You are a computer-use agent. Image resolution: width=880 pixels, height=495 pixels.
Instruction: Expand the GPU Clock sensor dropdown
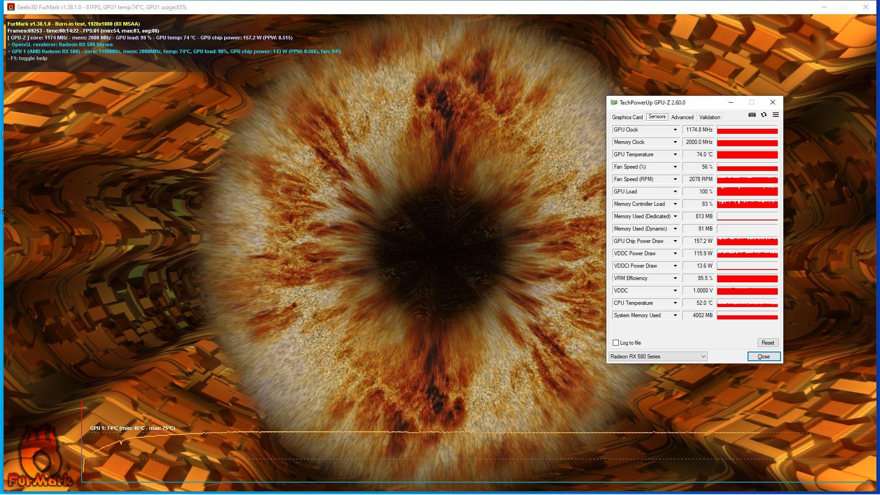click(x=675, y=130)
